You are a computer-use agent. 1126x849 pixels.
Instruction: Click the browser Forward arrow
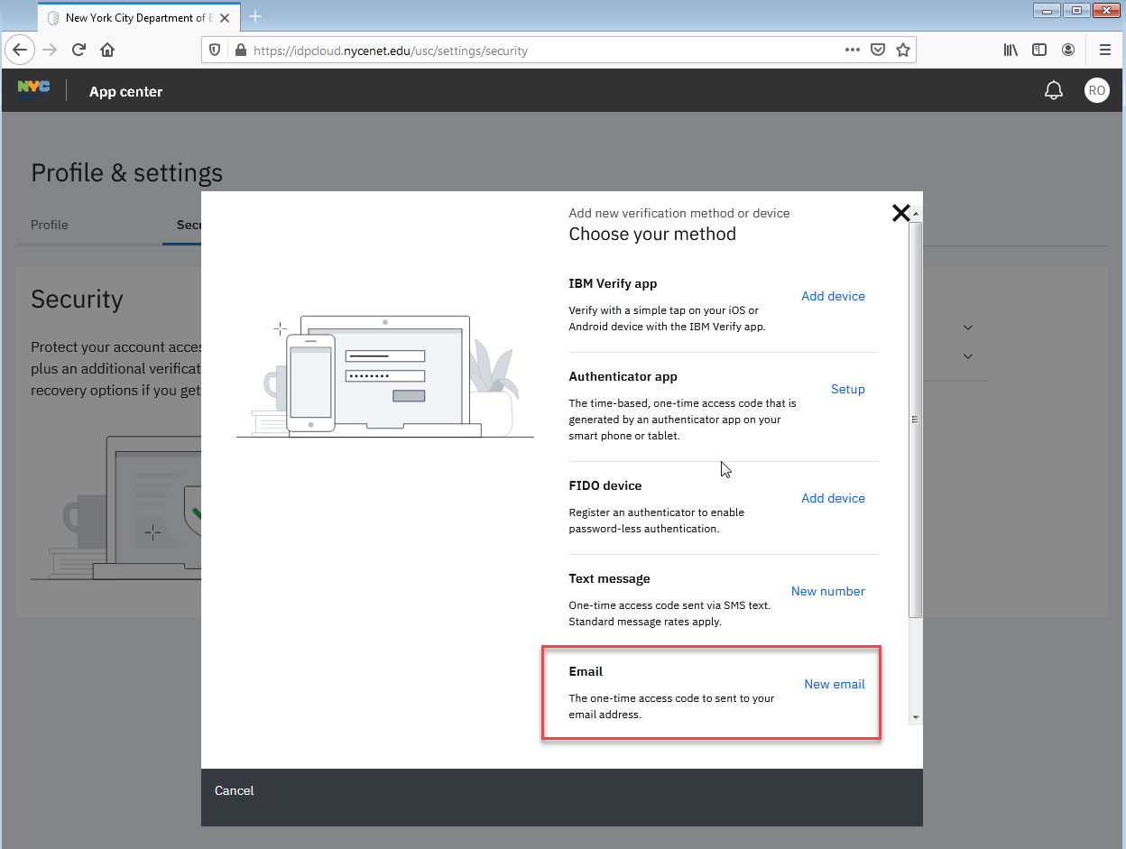(x=50, y=50)
